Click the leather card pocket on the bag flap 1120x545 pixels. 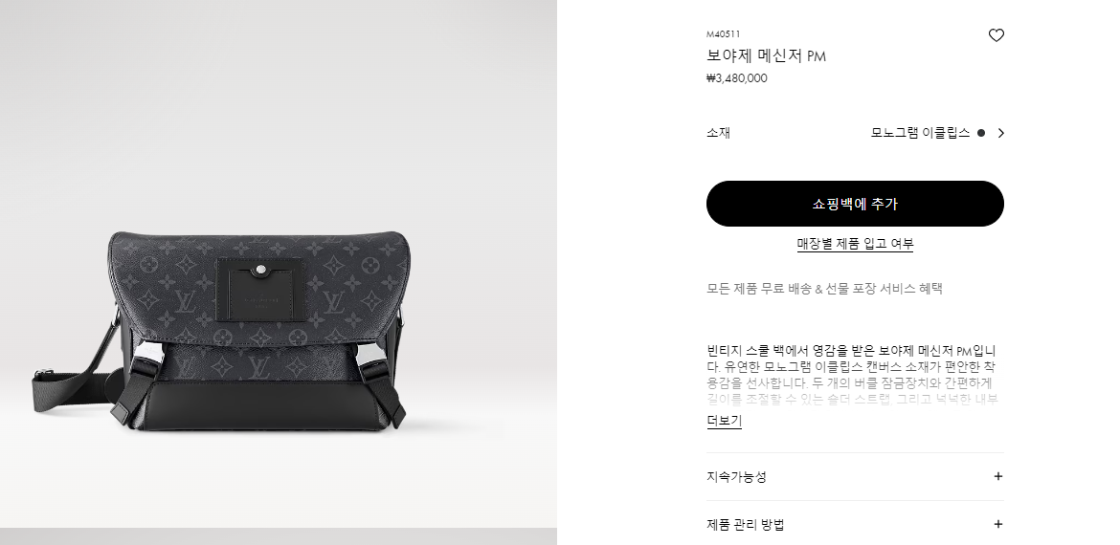260,289
